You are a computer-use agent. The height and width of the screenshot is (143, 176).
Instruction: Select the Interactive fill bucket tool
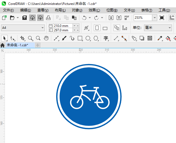168,38
